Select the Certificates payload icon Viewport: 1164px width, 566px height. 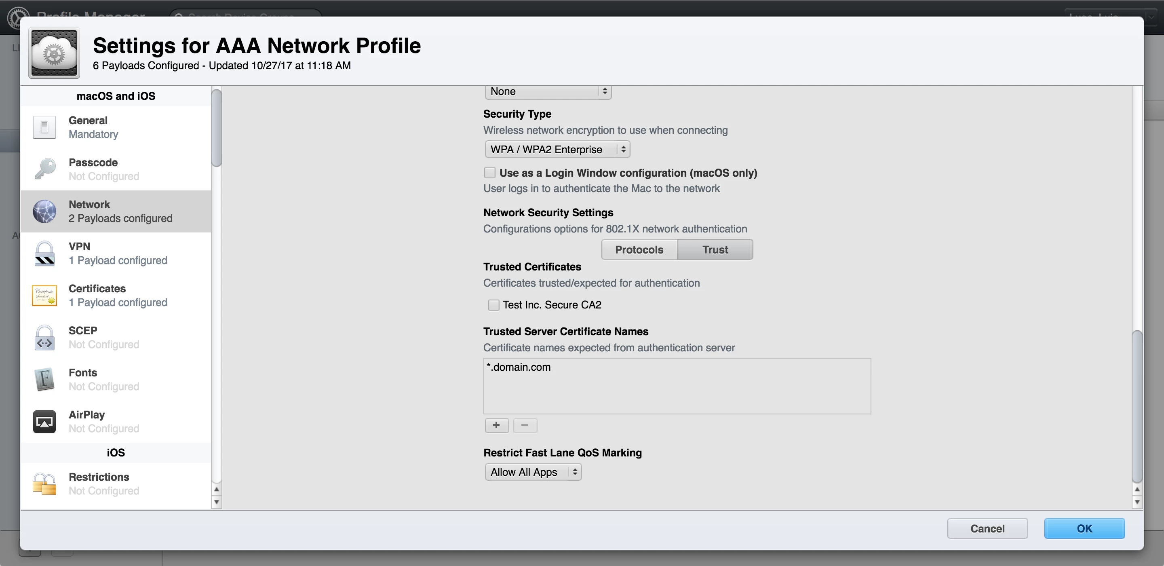tap(44, 295)
